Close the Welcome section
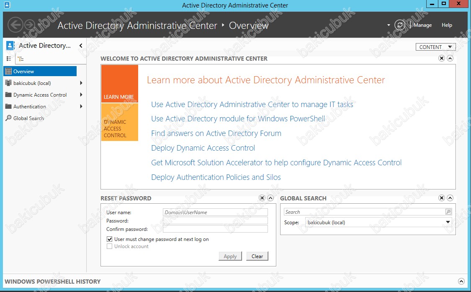Image resolution: width=471 pixels, height=292 pixels. pos(442,58)
